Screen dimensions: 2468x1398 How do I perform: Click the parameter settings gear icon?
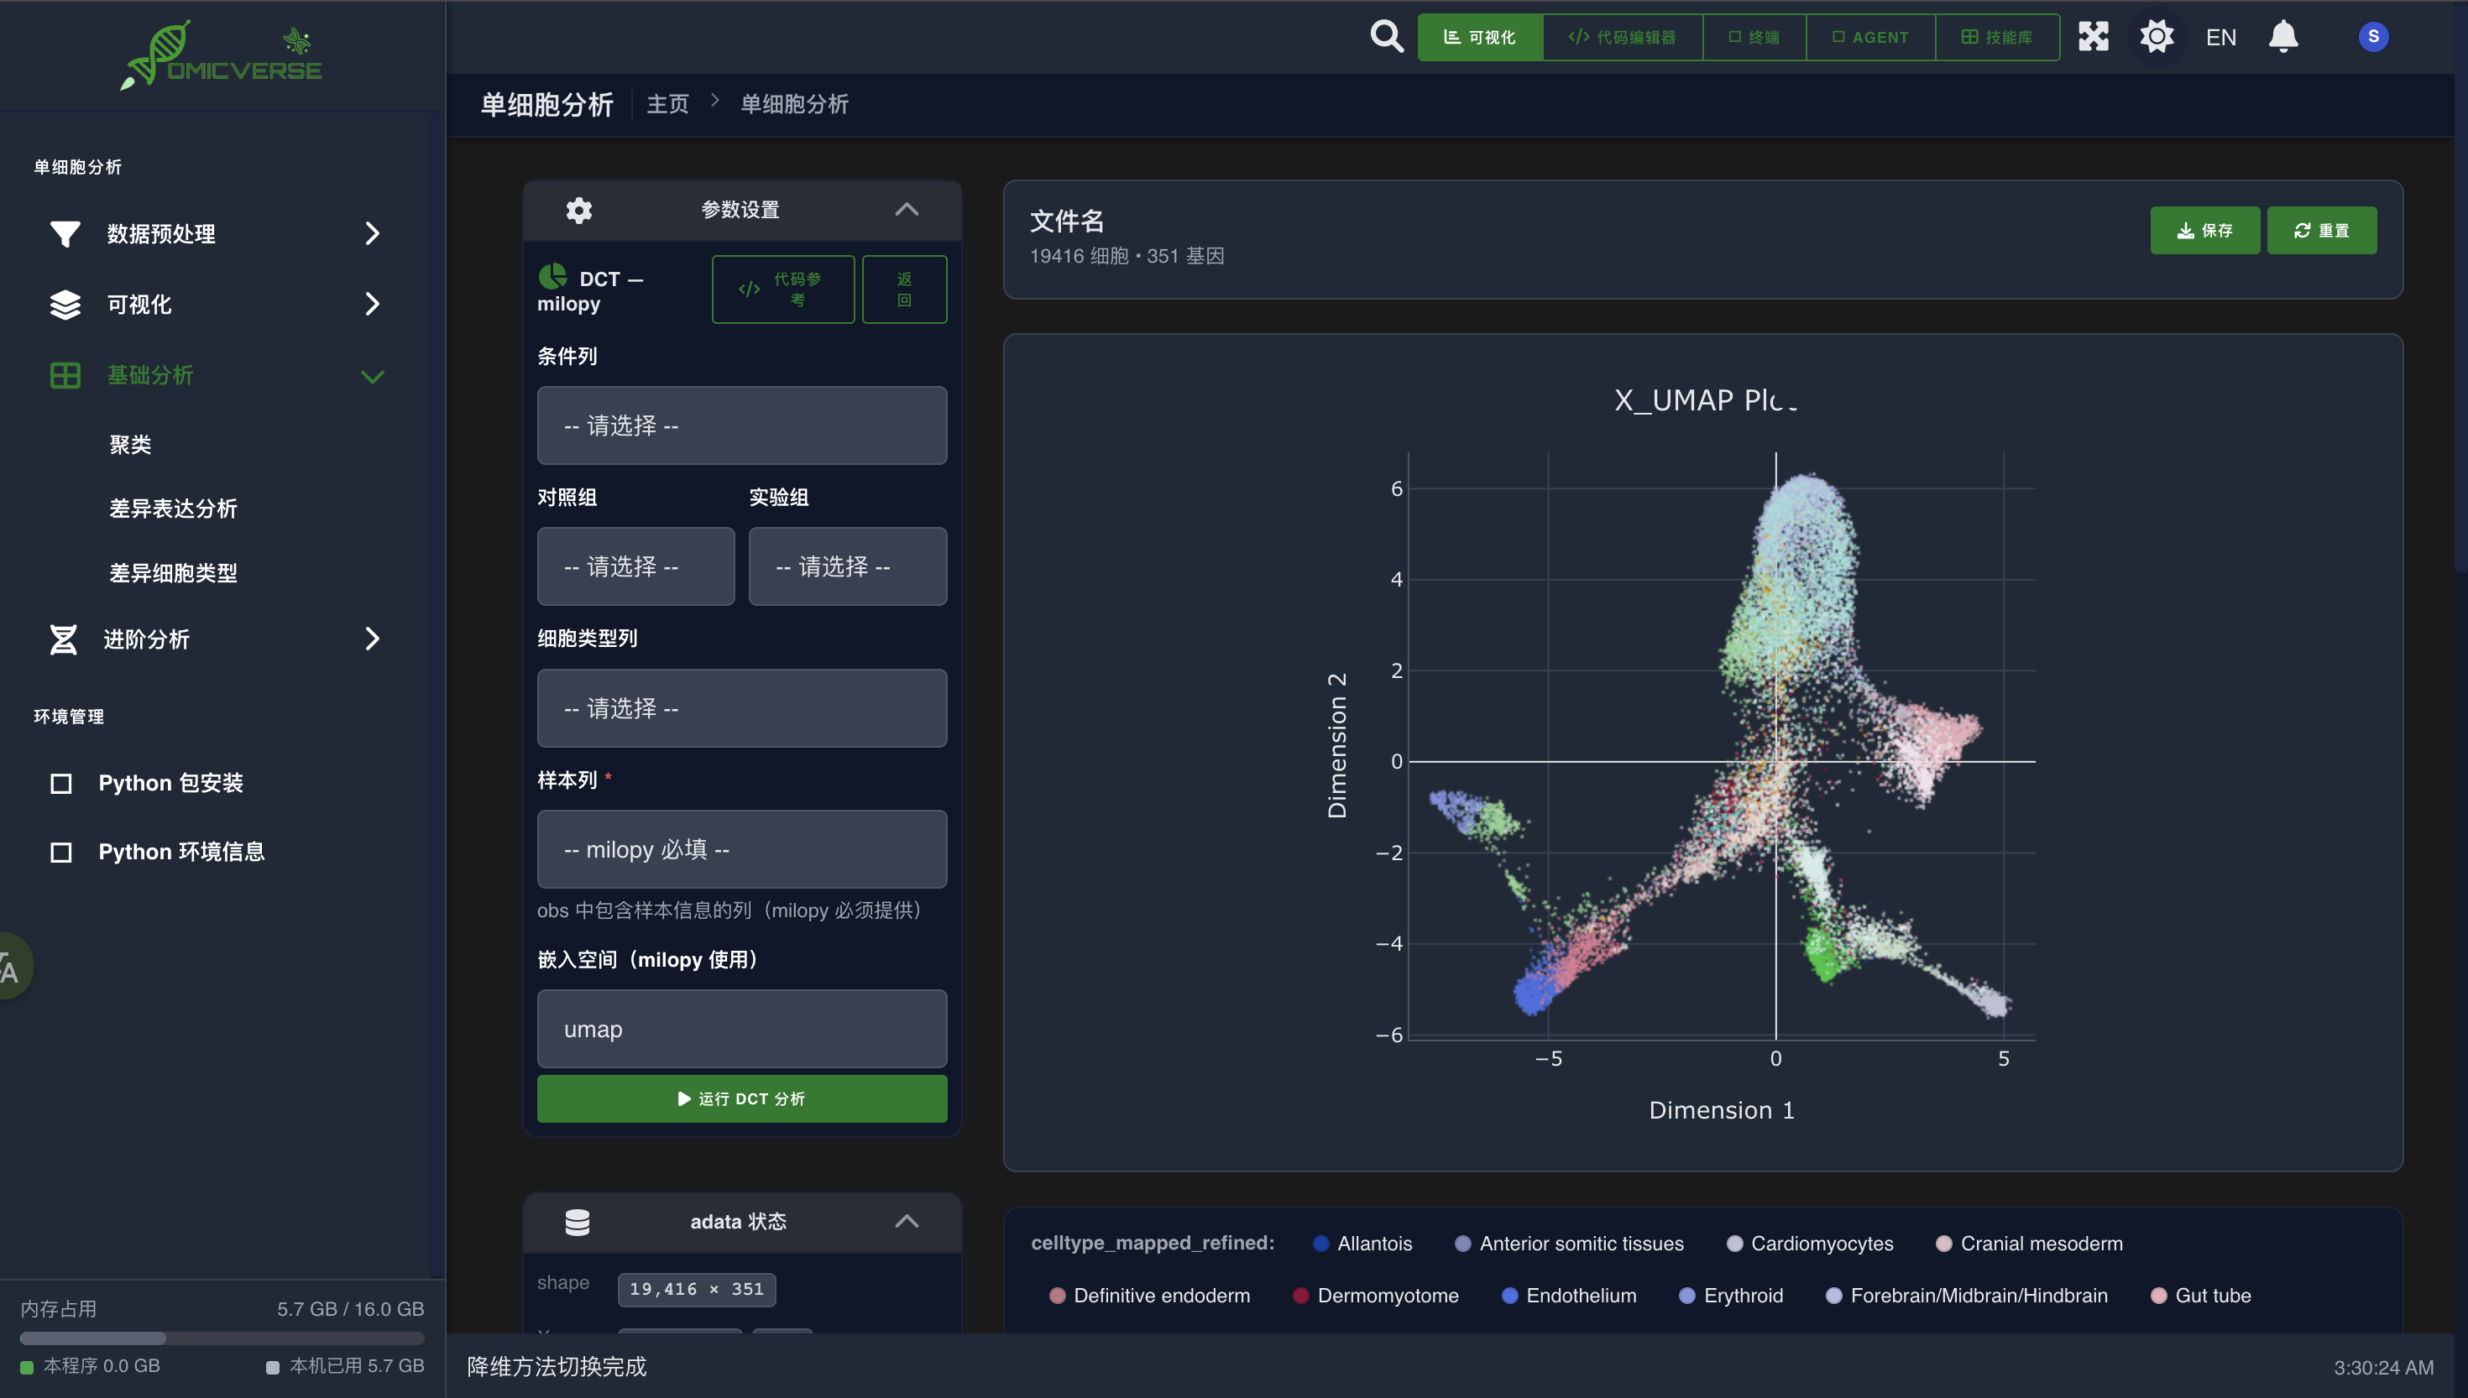578,209
